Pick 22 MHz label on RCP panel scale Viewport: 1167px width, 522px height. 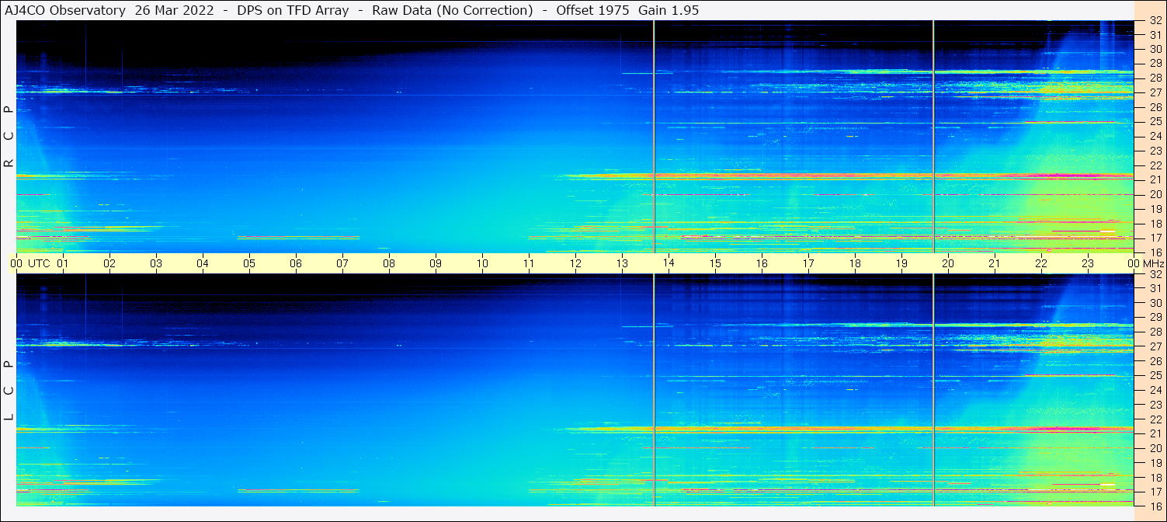pyautogui.click(x=1155, y=165)
